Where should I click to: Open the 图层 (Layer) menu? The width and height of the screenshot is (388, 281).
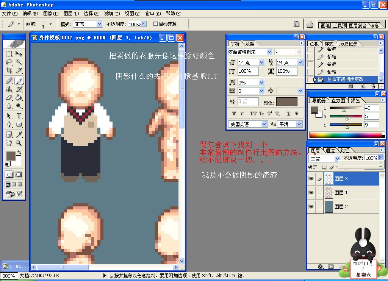tap(71, 14)
